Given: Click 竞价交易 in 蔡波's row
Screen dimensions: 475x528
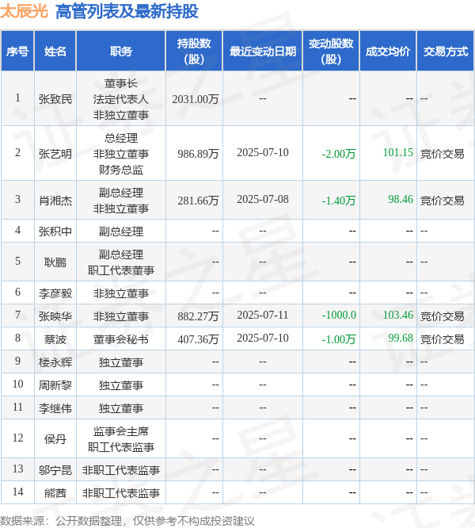Looking at the screenshot, I should click(x=442, y=339).
